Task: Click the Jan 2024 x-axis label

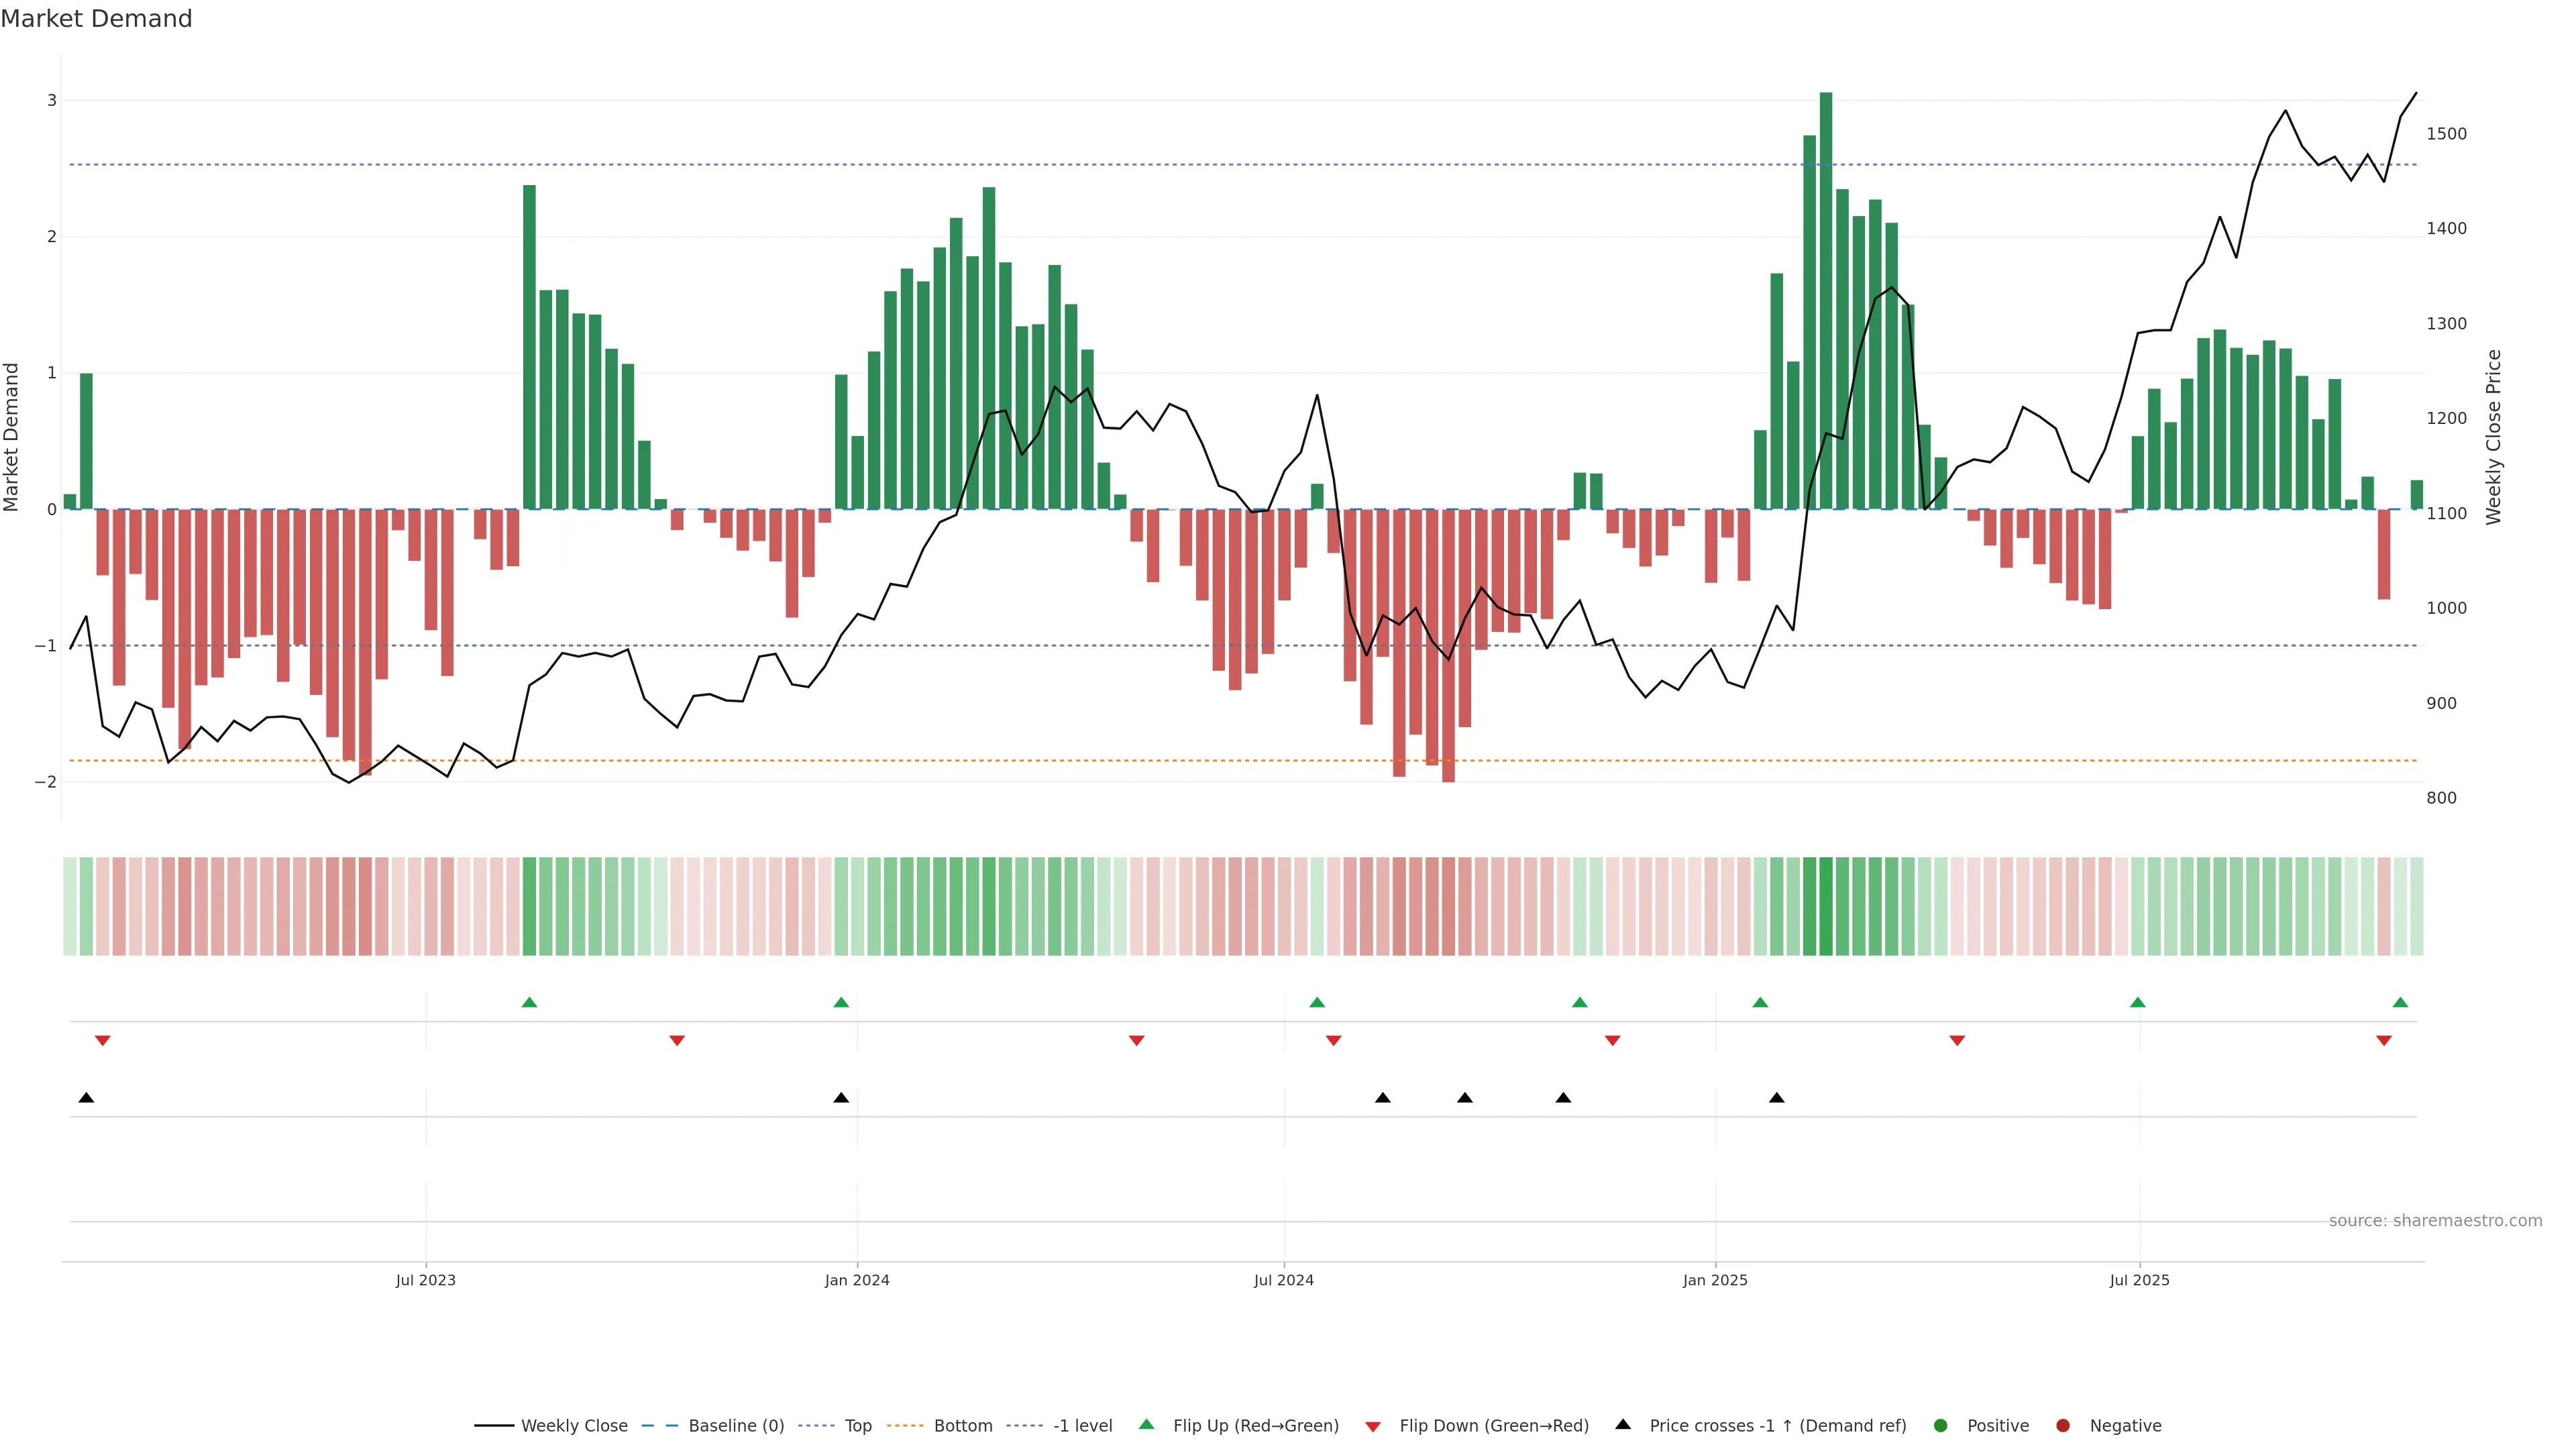Action: (x=856, y=1280)
